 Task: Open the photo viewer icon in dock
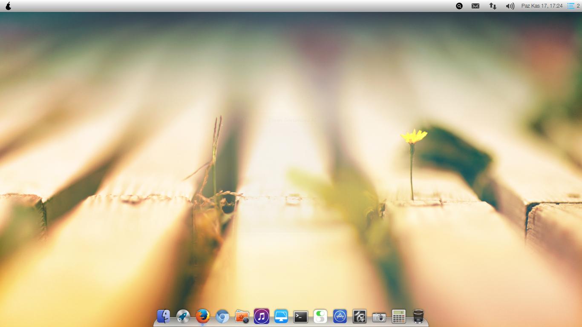coord(242,316)
